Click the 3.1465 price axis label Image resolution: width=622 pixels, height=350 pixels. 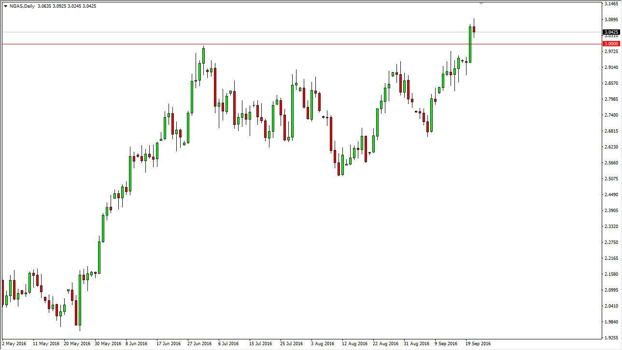click(x=611, y=3)
